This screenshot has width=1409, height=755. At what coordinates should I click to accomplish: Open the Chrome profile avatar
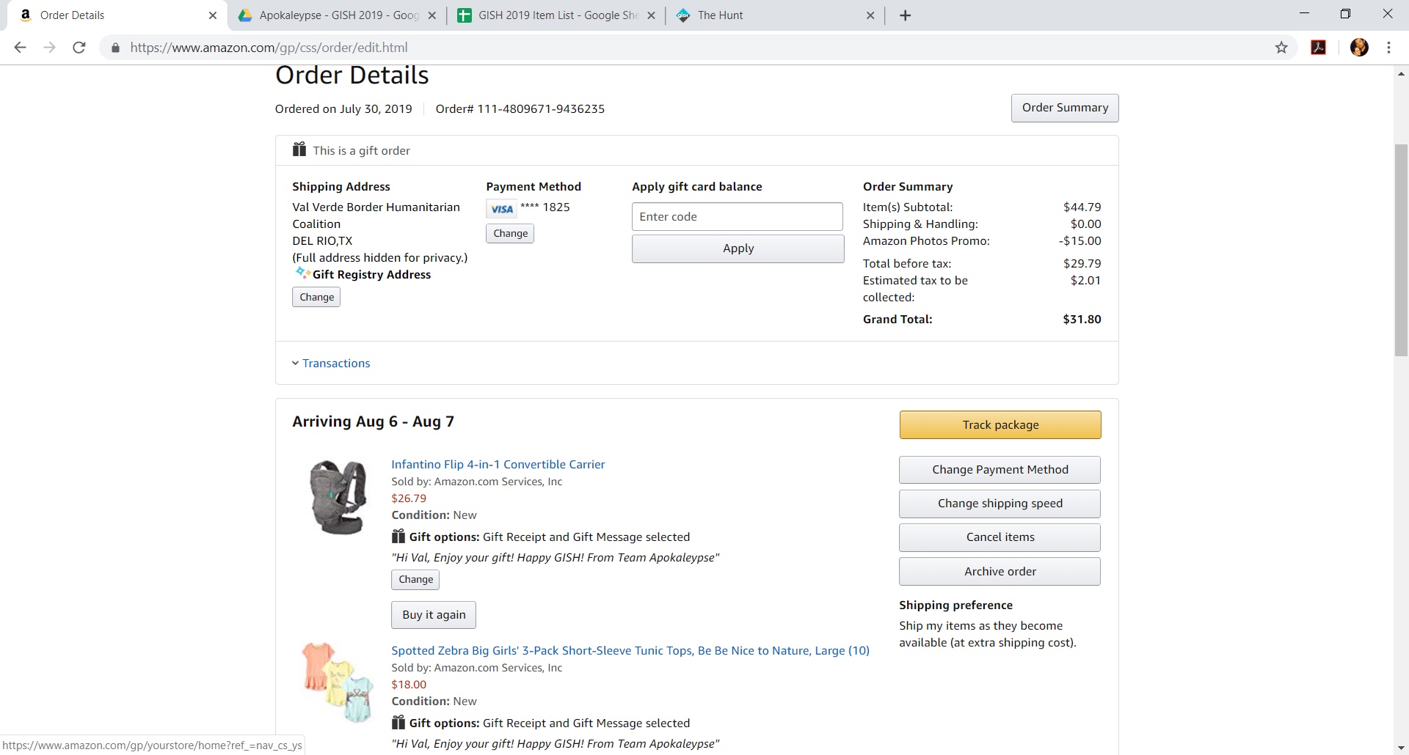coord(1359,48)
